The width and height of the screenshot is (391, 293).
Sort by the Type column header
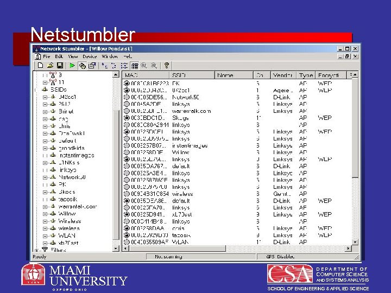306,75
